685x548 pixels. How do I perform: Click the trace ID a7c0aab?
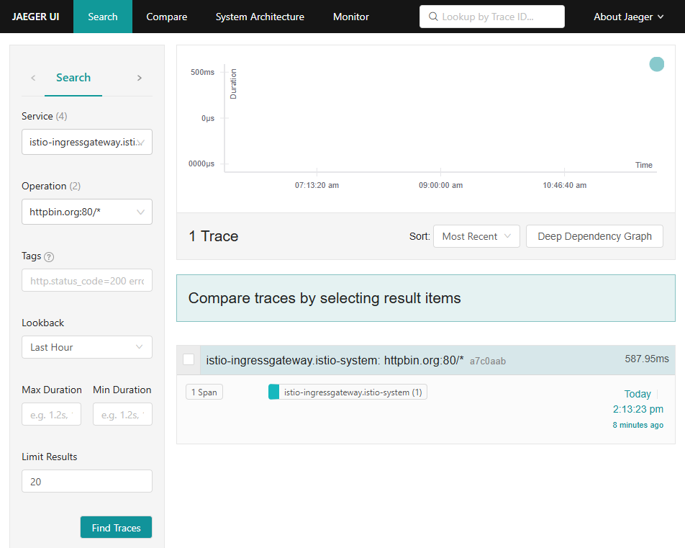coord(488,361)
